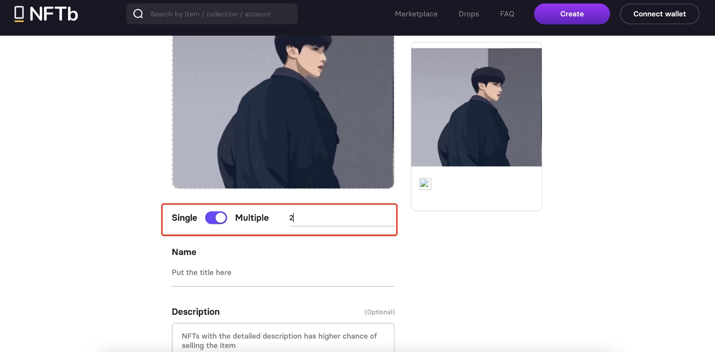715x352 pixels.
Task: Go to the FAQ page
Action: pos(507,14)
